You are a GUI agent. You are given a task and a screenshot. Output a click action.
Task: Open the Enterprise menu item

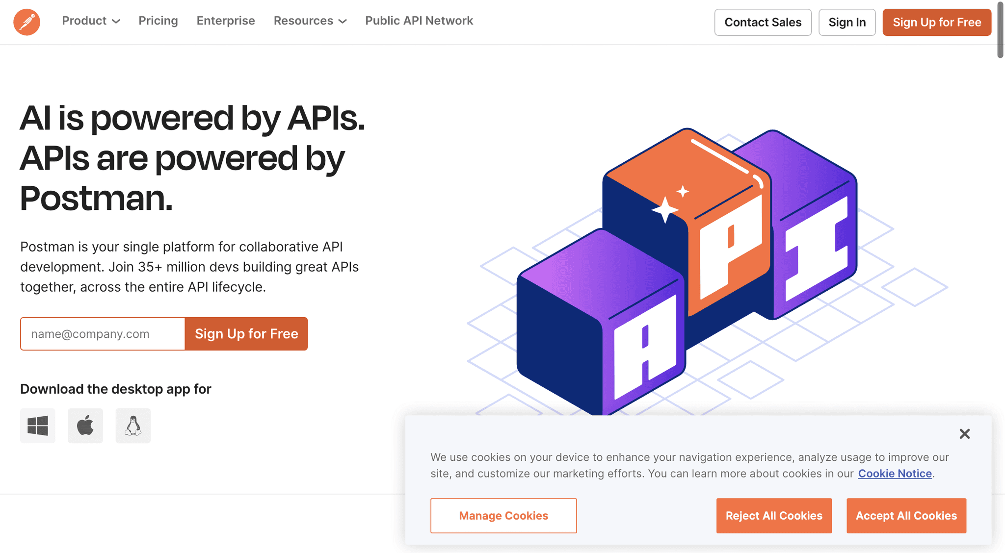[225, 21]
